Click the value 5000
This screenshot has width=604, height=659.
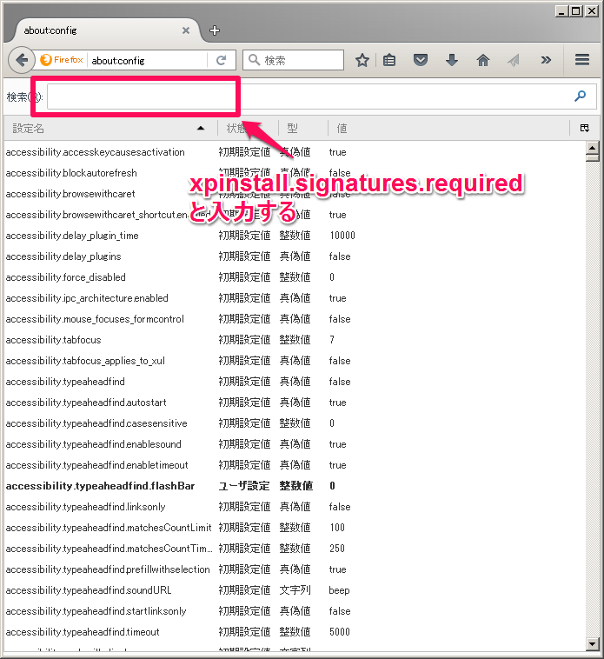(x=340, y=632)
